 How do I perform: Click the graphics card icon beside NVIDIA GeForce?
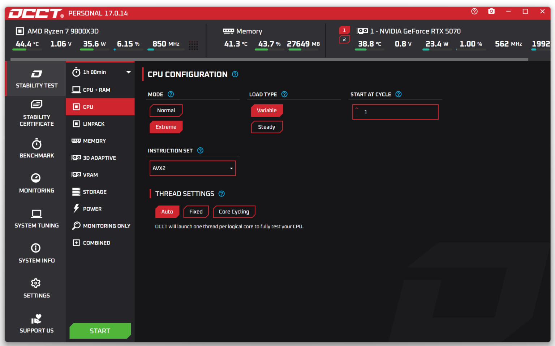362,31
